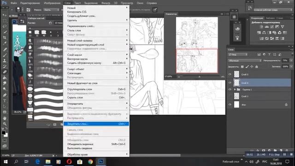Click Navigator preview thumbnail
This screenshot has height=166, width=295.
tap(197, 45)
